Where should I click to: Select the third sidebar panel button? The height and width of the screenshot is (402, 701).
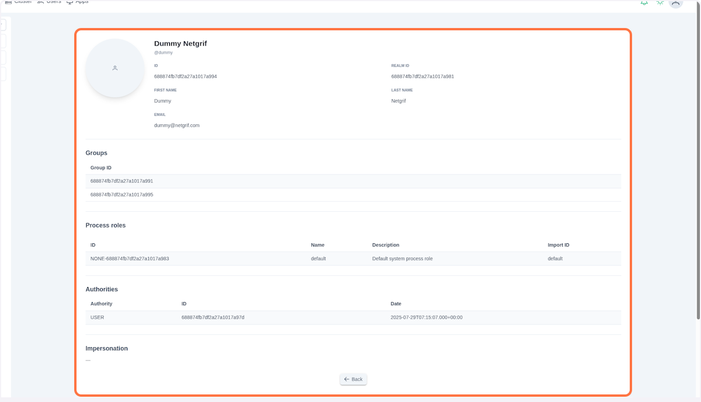coord(3,57)
